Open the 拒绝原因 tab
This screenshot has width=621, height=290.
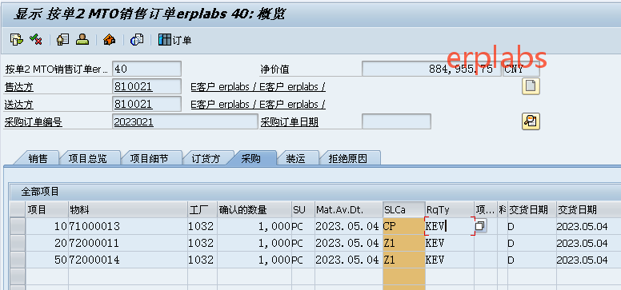(348, 159)
